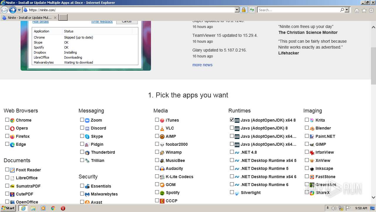
Task: Click the Blender app icon
Action: coord(312,128)
